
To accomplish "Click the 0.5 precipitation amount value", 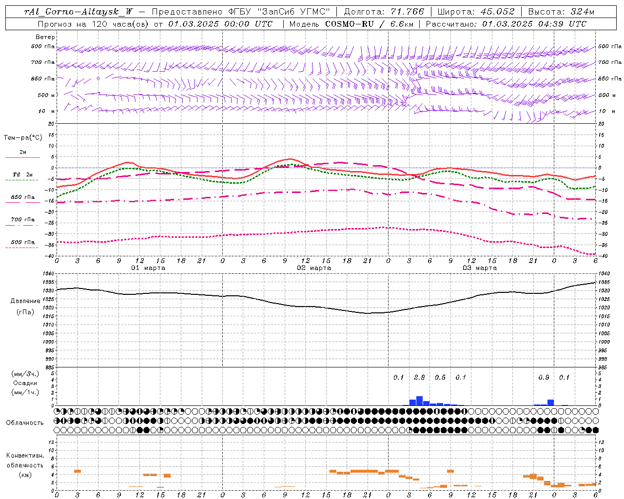I will click(x=440, y=378).
